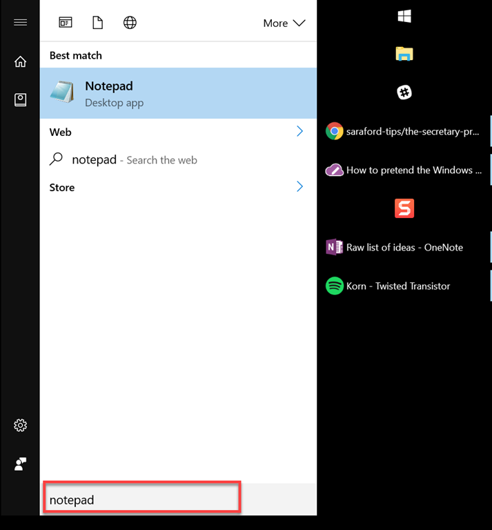The image size is (492, 530).
Task: Open File Explorer from the taskbar
Action: [404, 54]
